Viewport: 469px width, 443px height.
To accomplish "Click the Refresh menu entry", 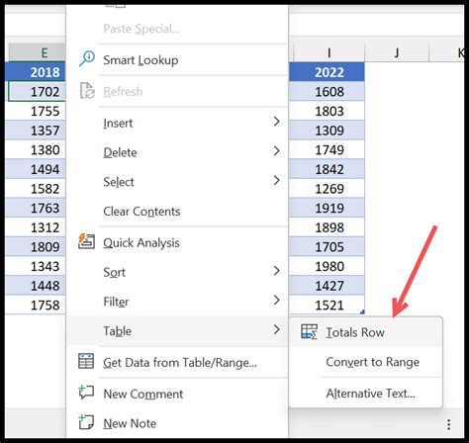I will 177,91.
